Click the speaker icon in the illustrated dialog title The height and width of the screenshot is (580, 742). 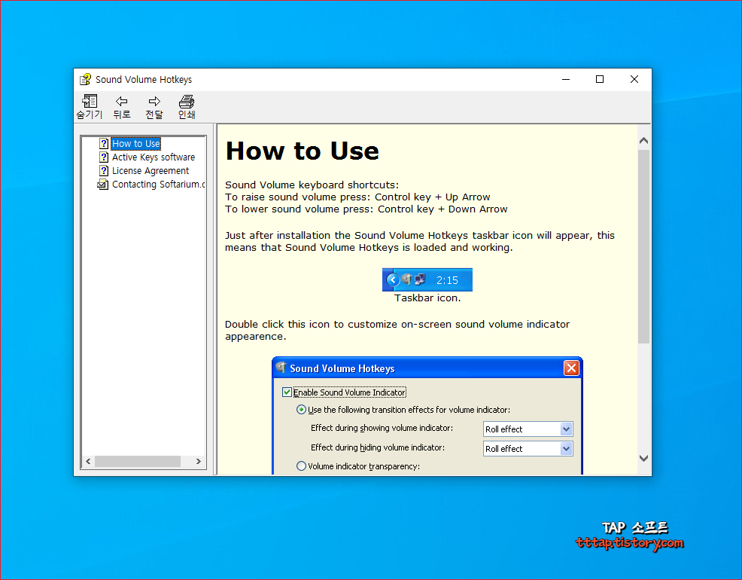point(281,368)
